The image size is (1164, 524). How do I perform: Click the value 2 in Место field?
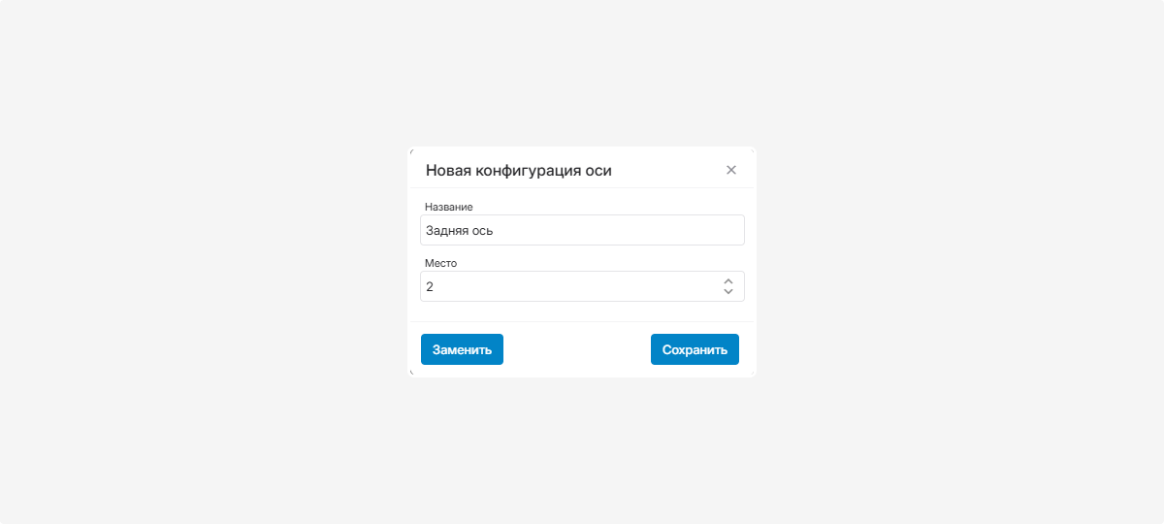pyautogui.click(x=430, y=287)
